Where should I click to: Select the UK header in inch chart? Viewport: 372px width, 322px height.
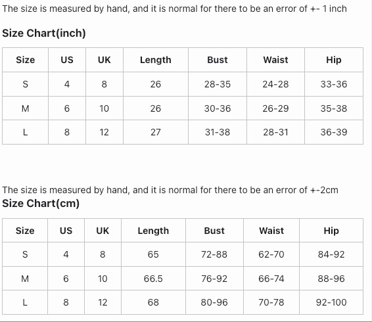pos(104,60)
